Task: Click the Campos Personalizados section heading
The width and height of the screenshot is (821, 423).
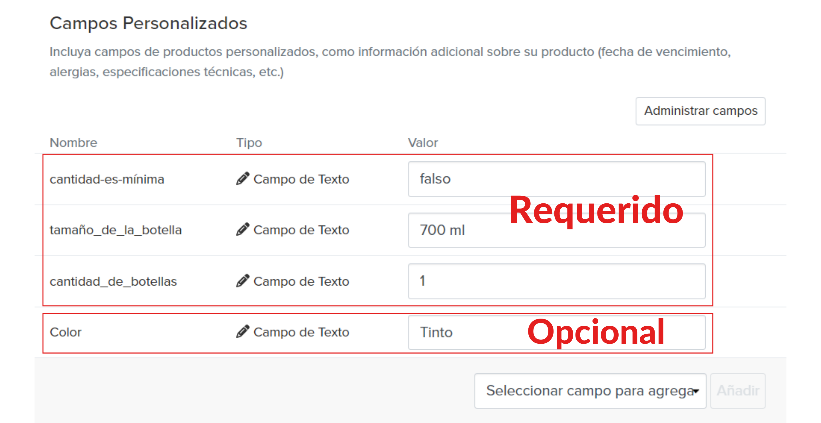Action: click(148, 23)
